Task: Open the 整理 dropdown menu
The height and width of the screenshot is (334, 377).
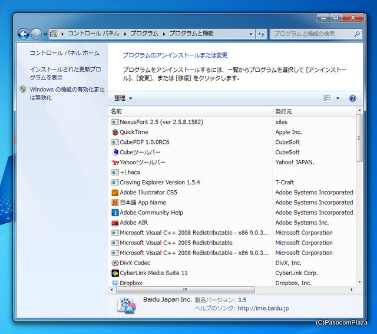Action: click(x=123, y=98)
